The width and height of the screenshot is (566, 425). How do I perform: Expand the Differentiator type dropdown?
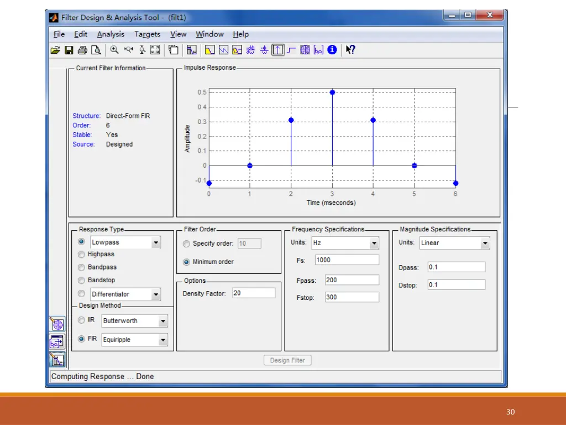pyautogui.click(x=155, y=294)
